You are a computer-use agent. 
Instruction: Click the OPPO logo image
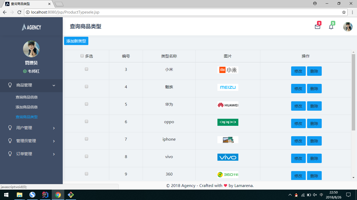pyautogui.click(x=228, y=122)
